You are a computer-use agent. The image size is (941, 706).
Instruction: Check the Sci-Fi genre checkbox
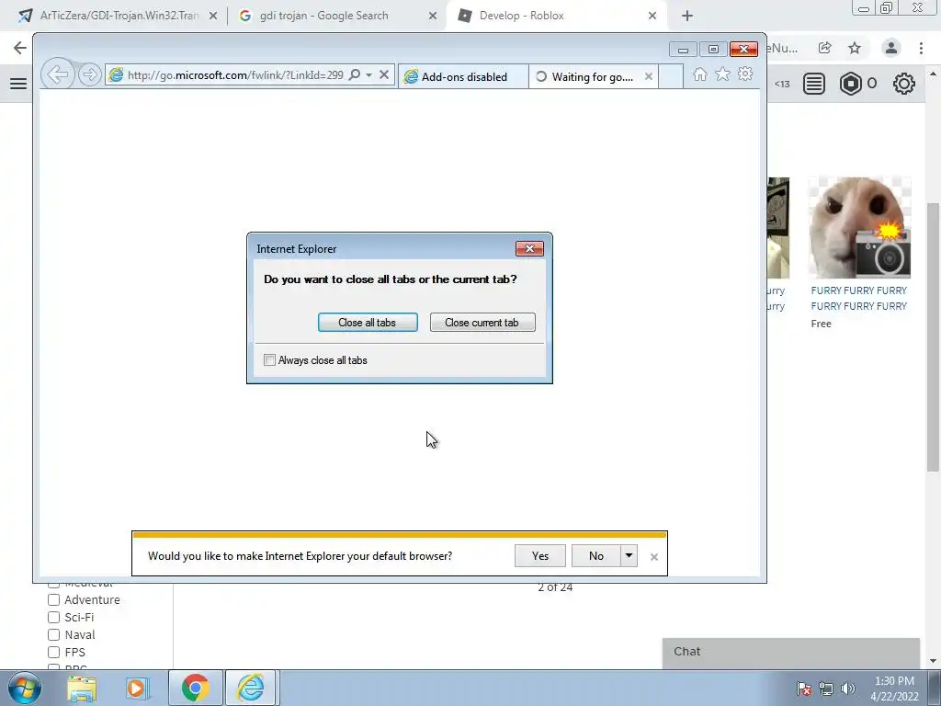pos(54,617)
